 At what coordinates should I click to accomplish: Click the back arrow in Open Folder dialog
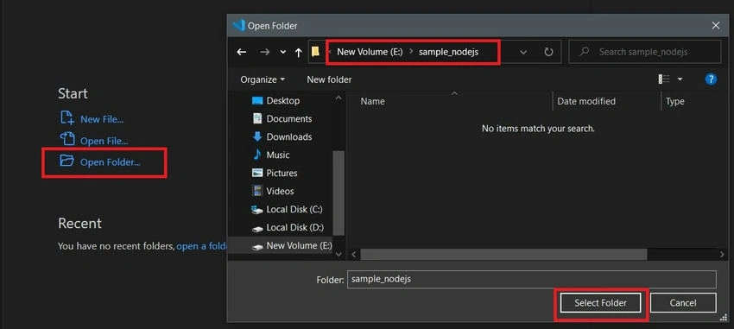point(242,52)
